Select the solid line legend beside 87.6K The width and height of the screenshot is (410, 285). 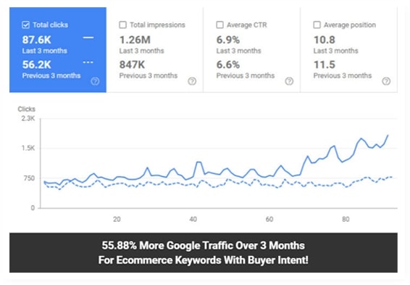88,38
